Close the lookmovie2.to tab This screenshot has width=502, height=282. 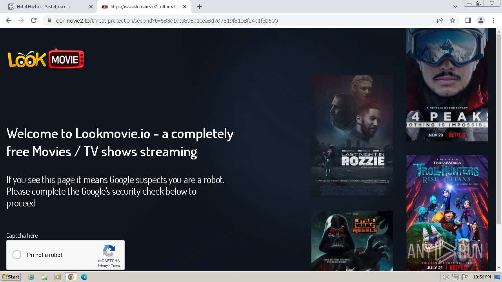[185, 7]
